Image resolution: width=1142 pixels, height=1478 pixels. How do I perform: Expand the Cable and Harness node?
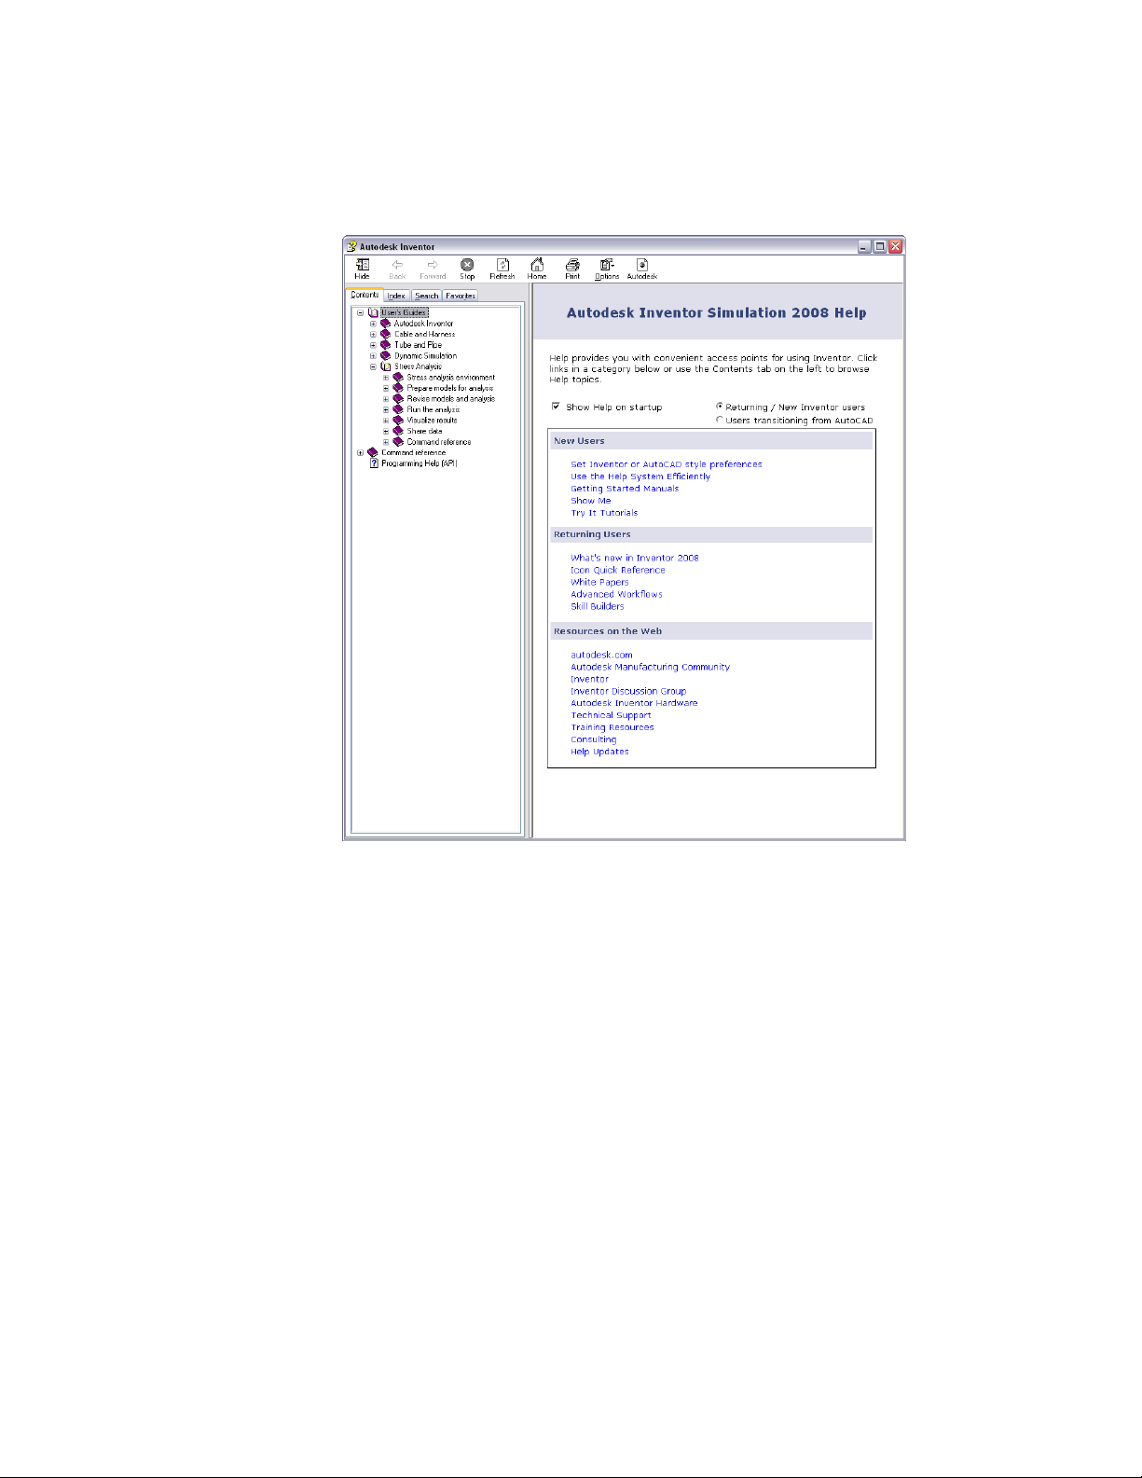373,334
